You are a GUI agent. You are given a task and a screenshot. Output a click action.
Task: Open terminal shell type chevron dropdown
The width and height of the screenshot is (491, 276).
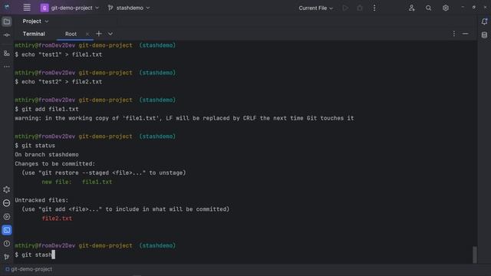point(110,34)
